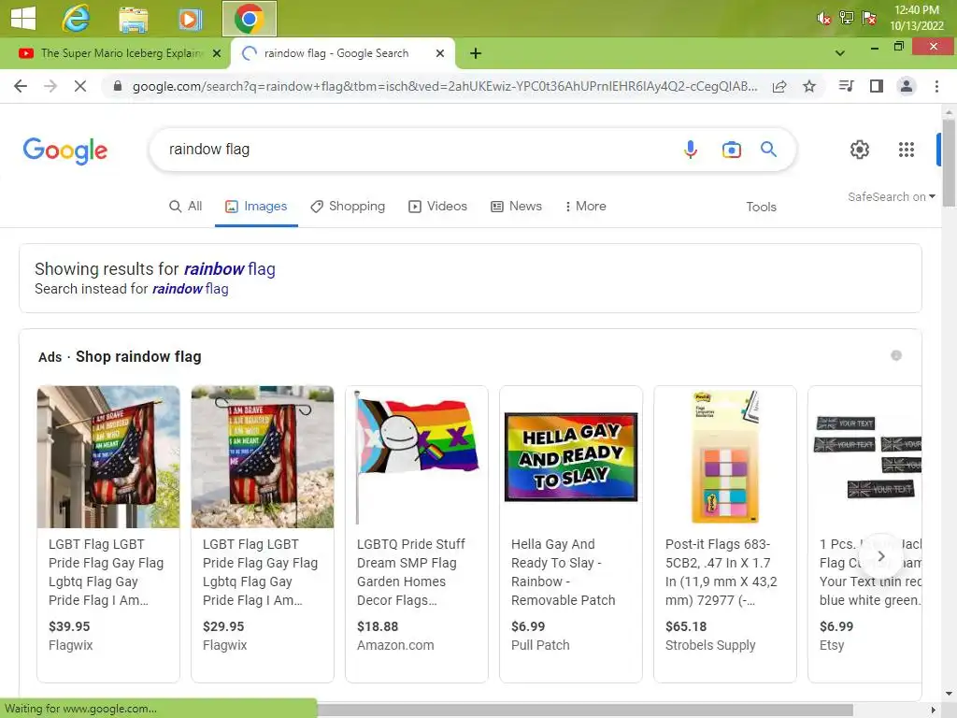Follow the corrected rainbow flag link
The width and height of the screenshot is (957, 718).
tap(230, 268)
